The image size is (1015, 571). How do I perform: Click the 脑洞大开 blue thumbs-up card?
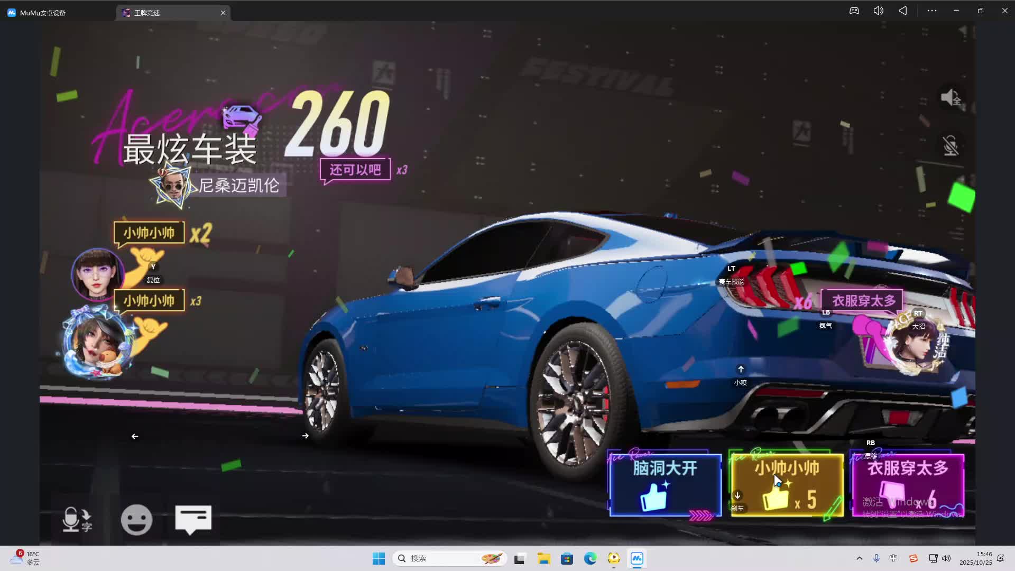click(665, 485)
